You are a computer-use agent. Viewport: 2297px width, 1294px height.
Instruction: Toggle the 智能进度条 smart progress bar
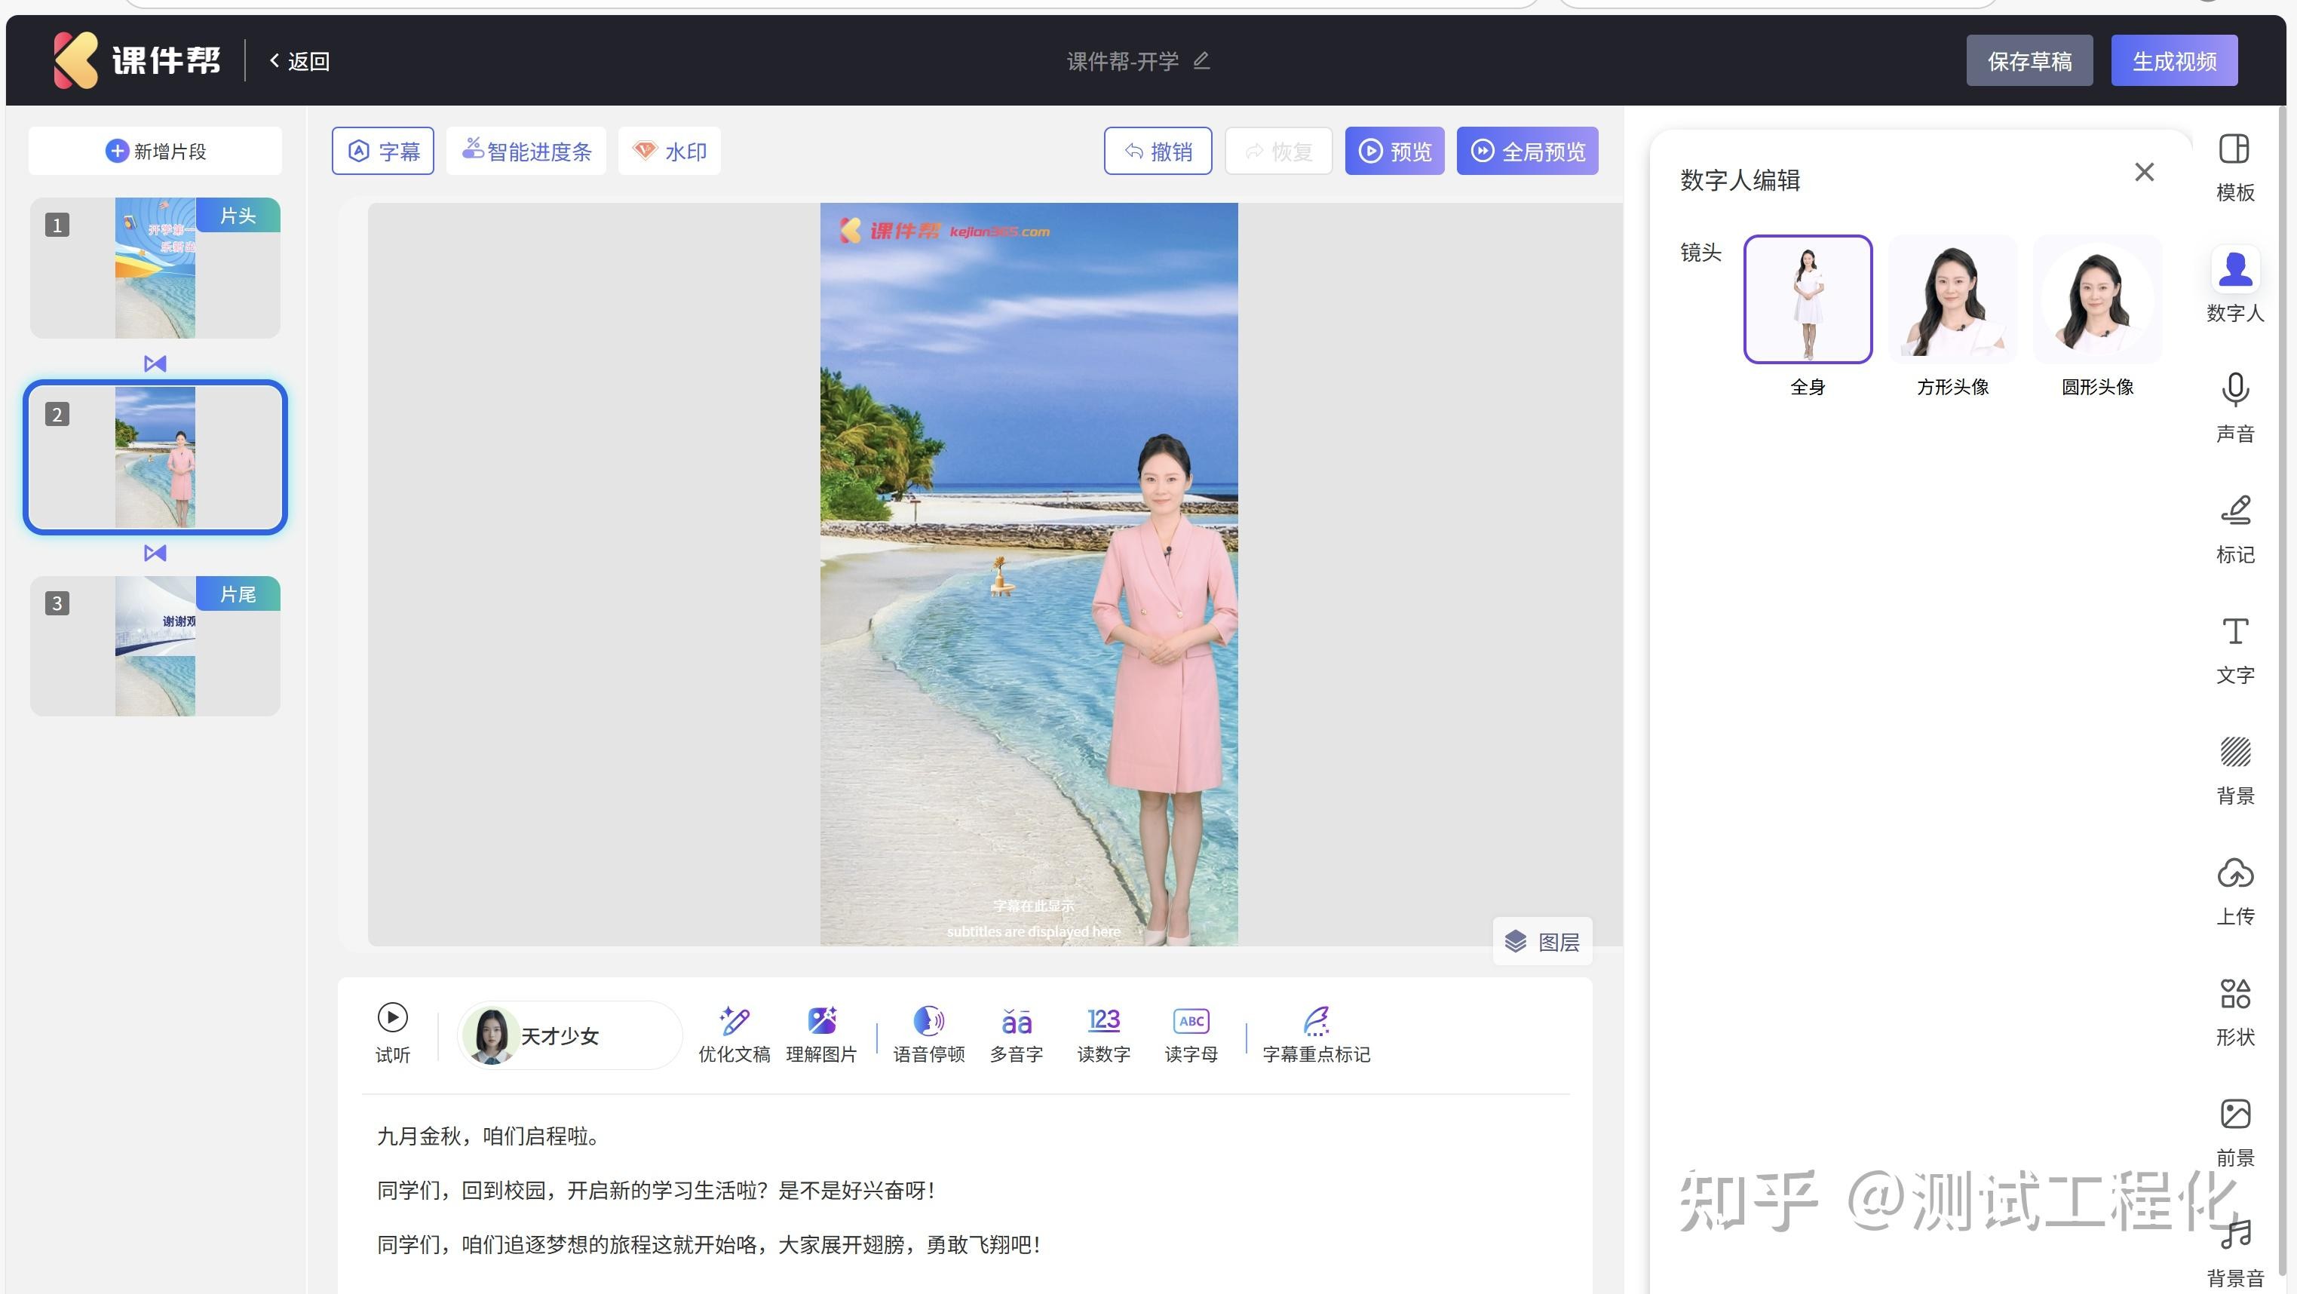tap(526, 150)
